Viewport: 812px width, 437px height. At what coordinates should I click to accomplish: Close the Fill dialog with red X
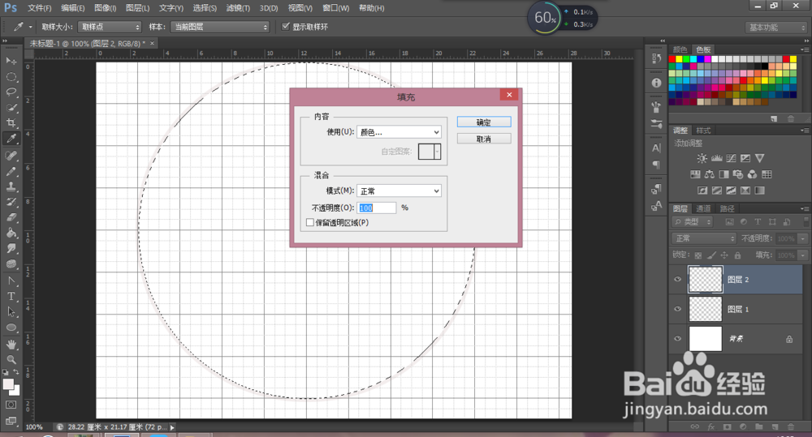pyautogui.click(x=509, y=94)
